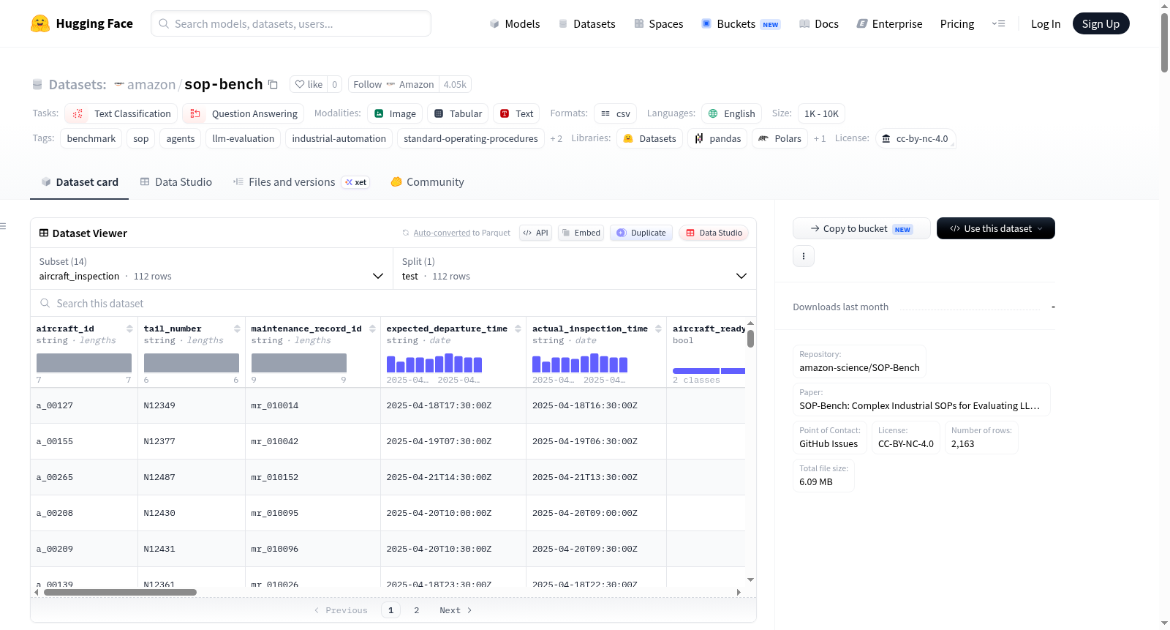1170x630 pixels.
Task: Click actual_inspection_time histogram
Action: point(580,363)
